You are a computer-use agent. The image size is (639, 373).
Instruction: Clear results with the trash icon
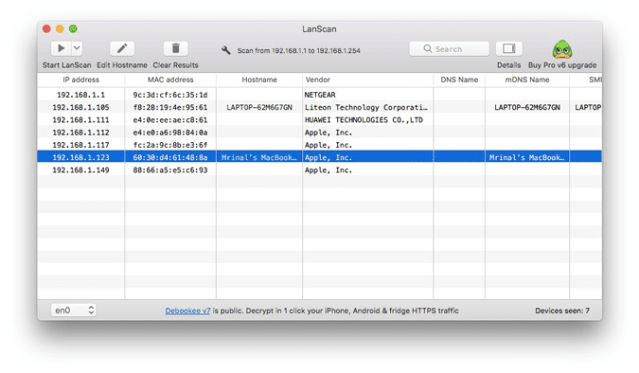click(x=176, y=48)
